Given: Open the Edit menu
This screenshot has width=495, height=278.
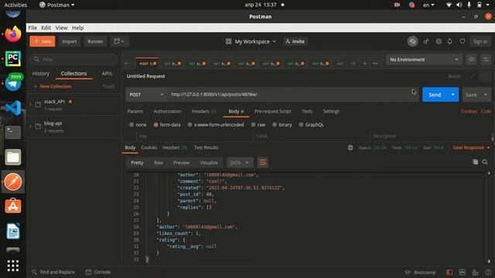Looking at the screenshot, I should [46, 28].
